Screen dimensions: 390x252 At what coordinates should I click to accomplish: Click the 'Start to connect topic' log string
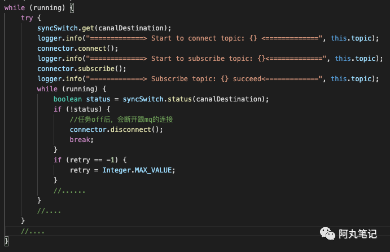(x=204, y=38)
